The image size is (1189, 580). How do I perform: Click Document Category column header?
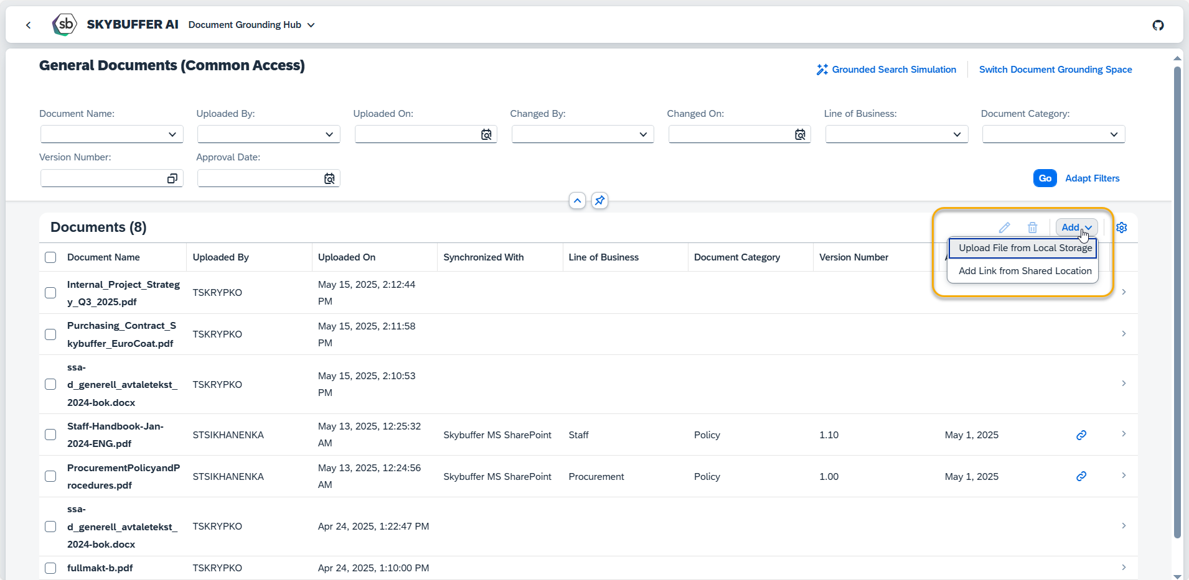[737, 257]
